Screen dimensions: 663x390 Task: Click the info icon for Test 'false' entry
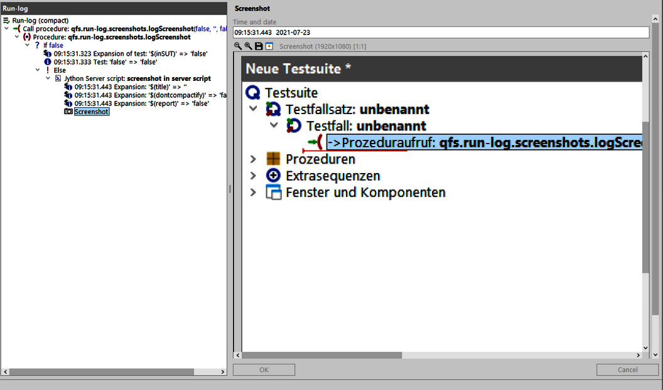48,62
